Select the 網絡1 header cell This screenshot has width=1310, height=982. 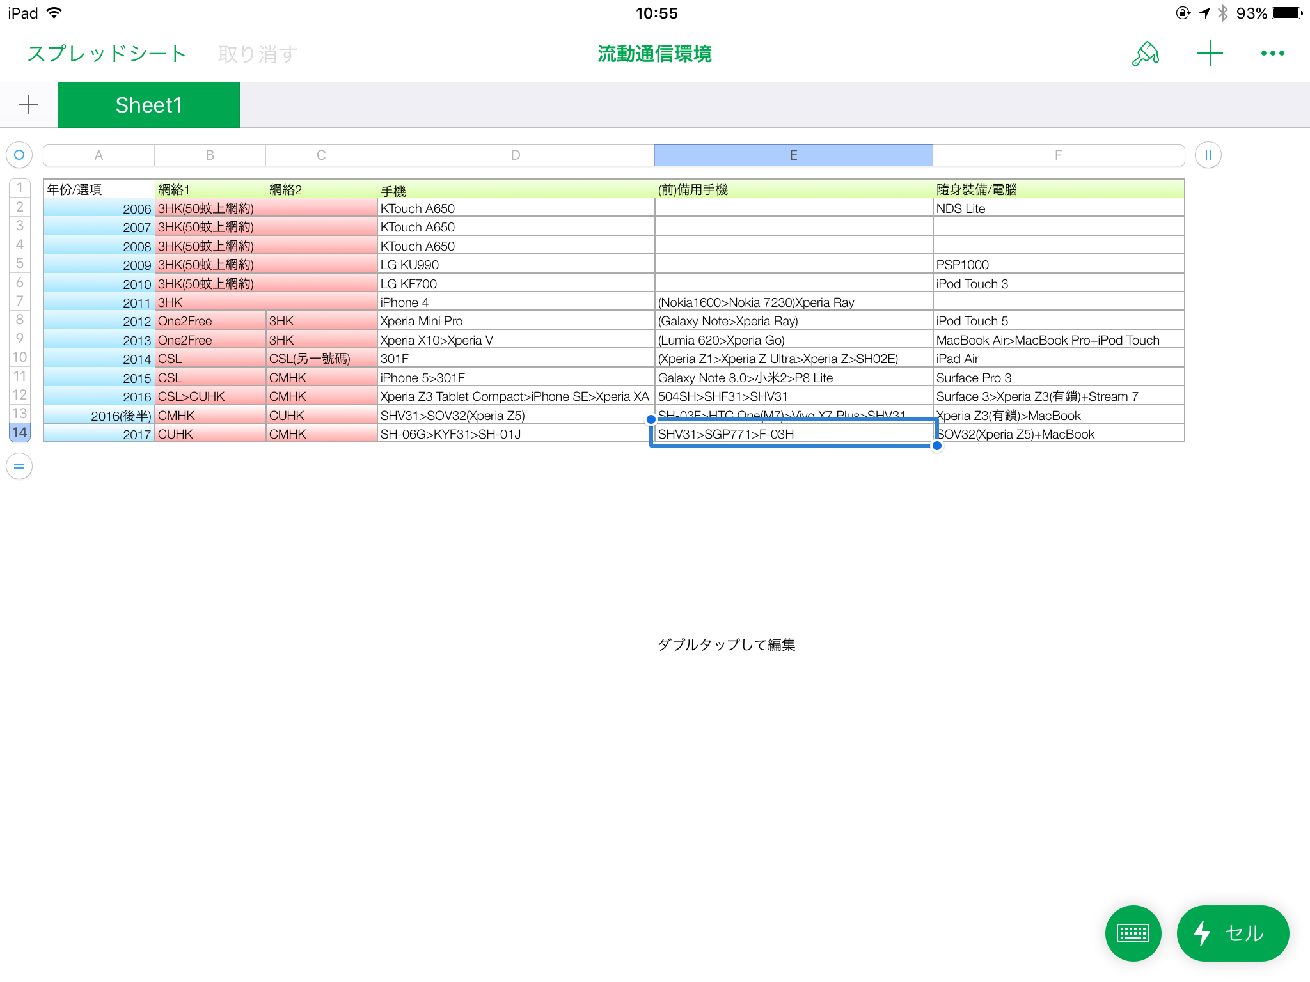click(210, 189)
